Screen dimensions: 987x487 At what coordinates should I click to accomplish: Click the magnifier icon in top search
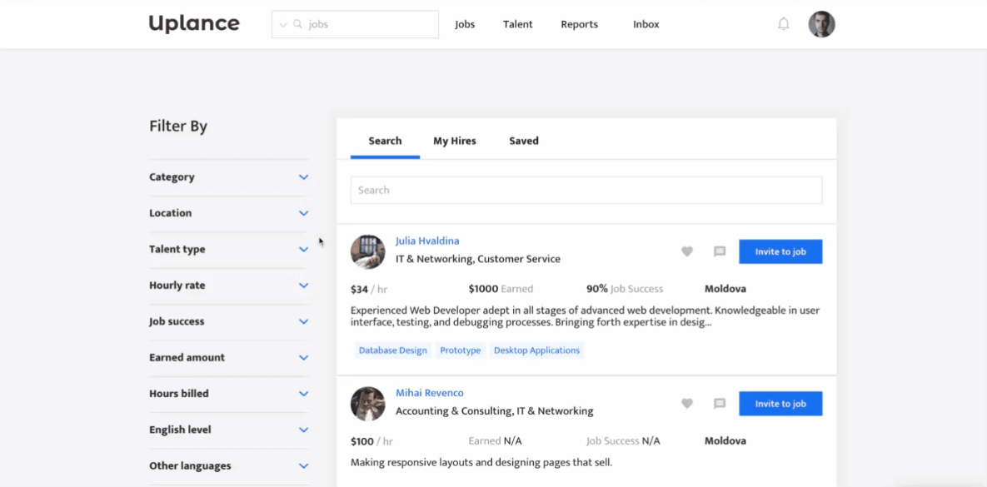[x=298, y=25]
